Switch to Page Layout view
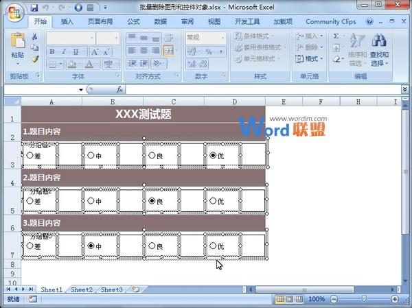This screenshot has height=308, width=412. pyautogui.click(x=290, y=299)
